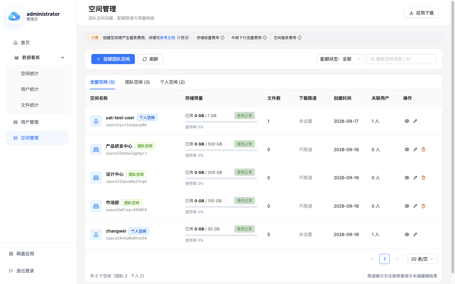Screen dimensions: 455x284
Task: Switch to 个人空间 (2) tab
Action: point(172,82)
